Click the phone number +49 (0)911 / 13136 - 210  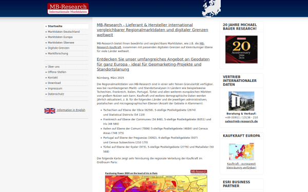(x=241, y=117)
